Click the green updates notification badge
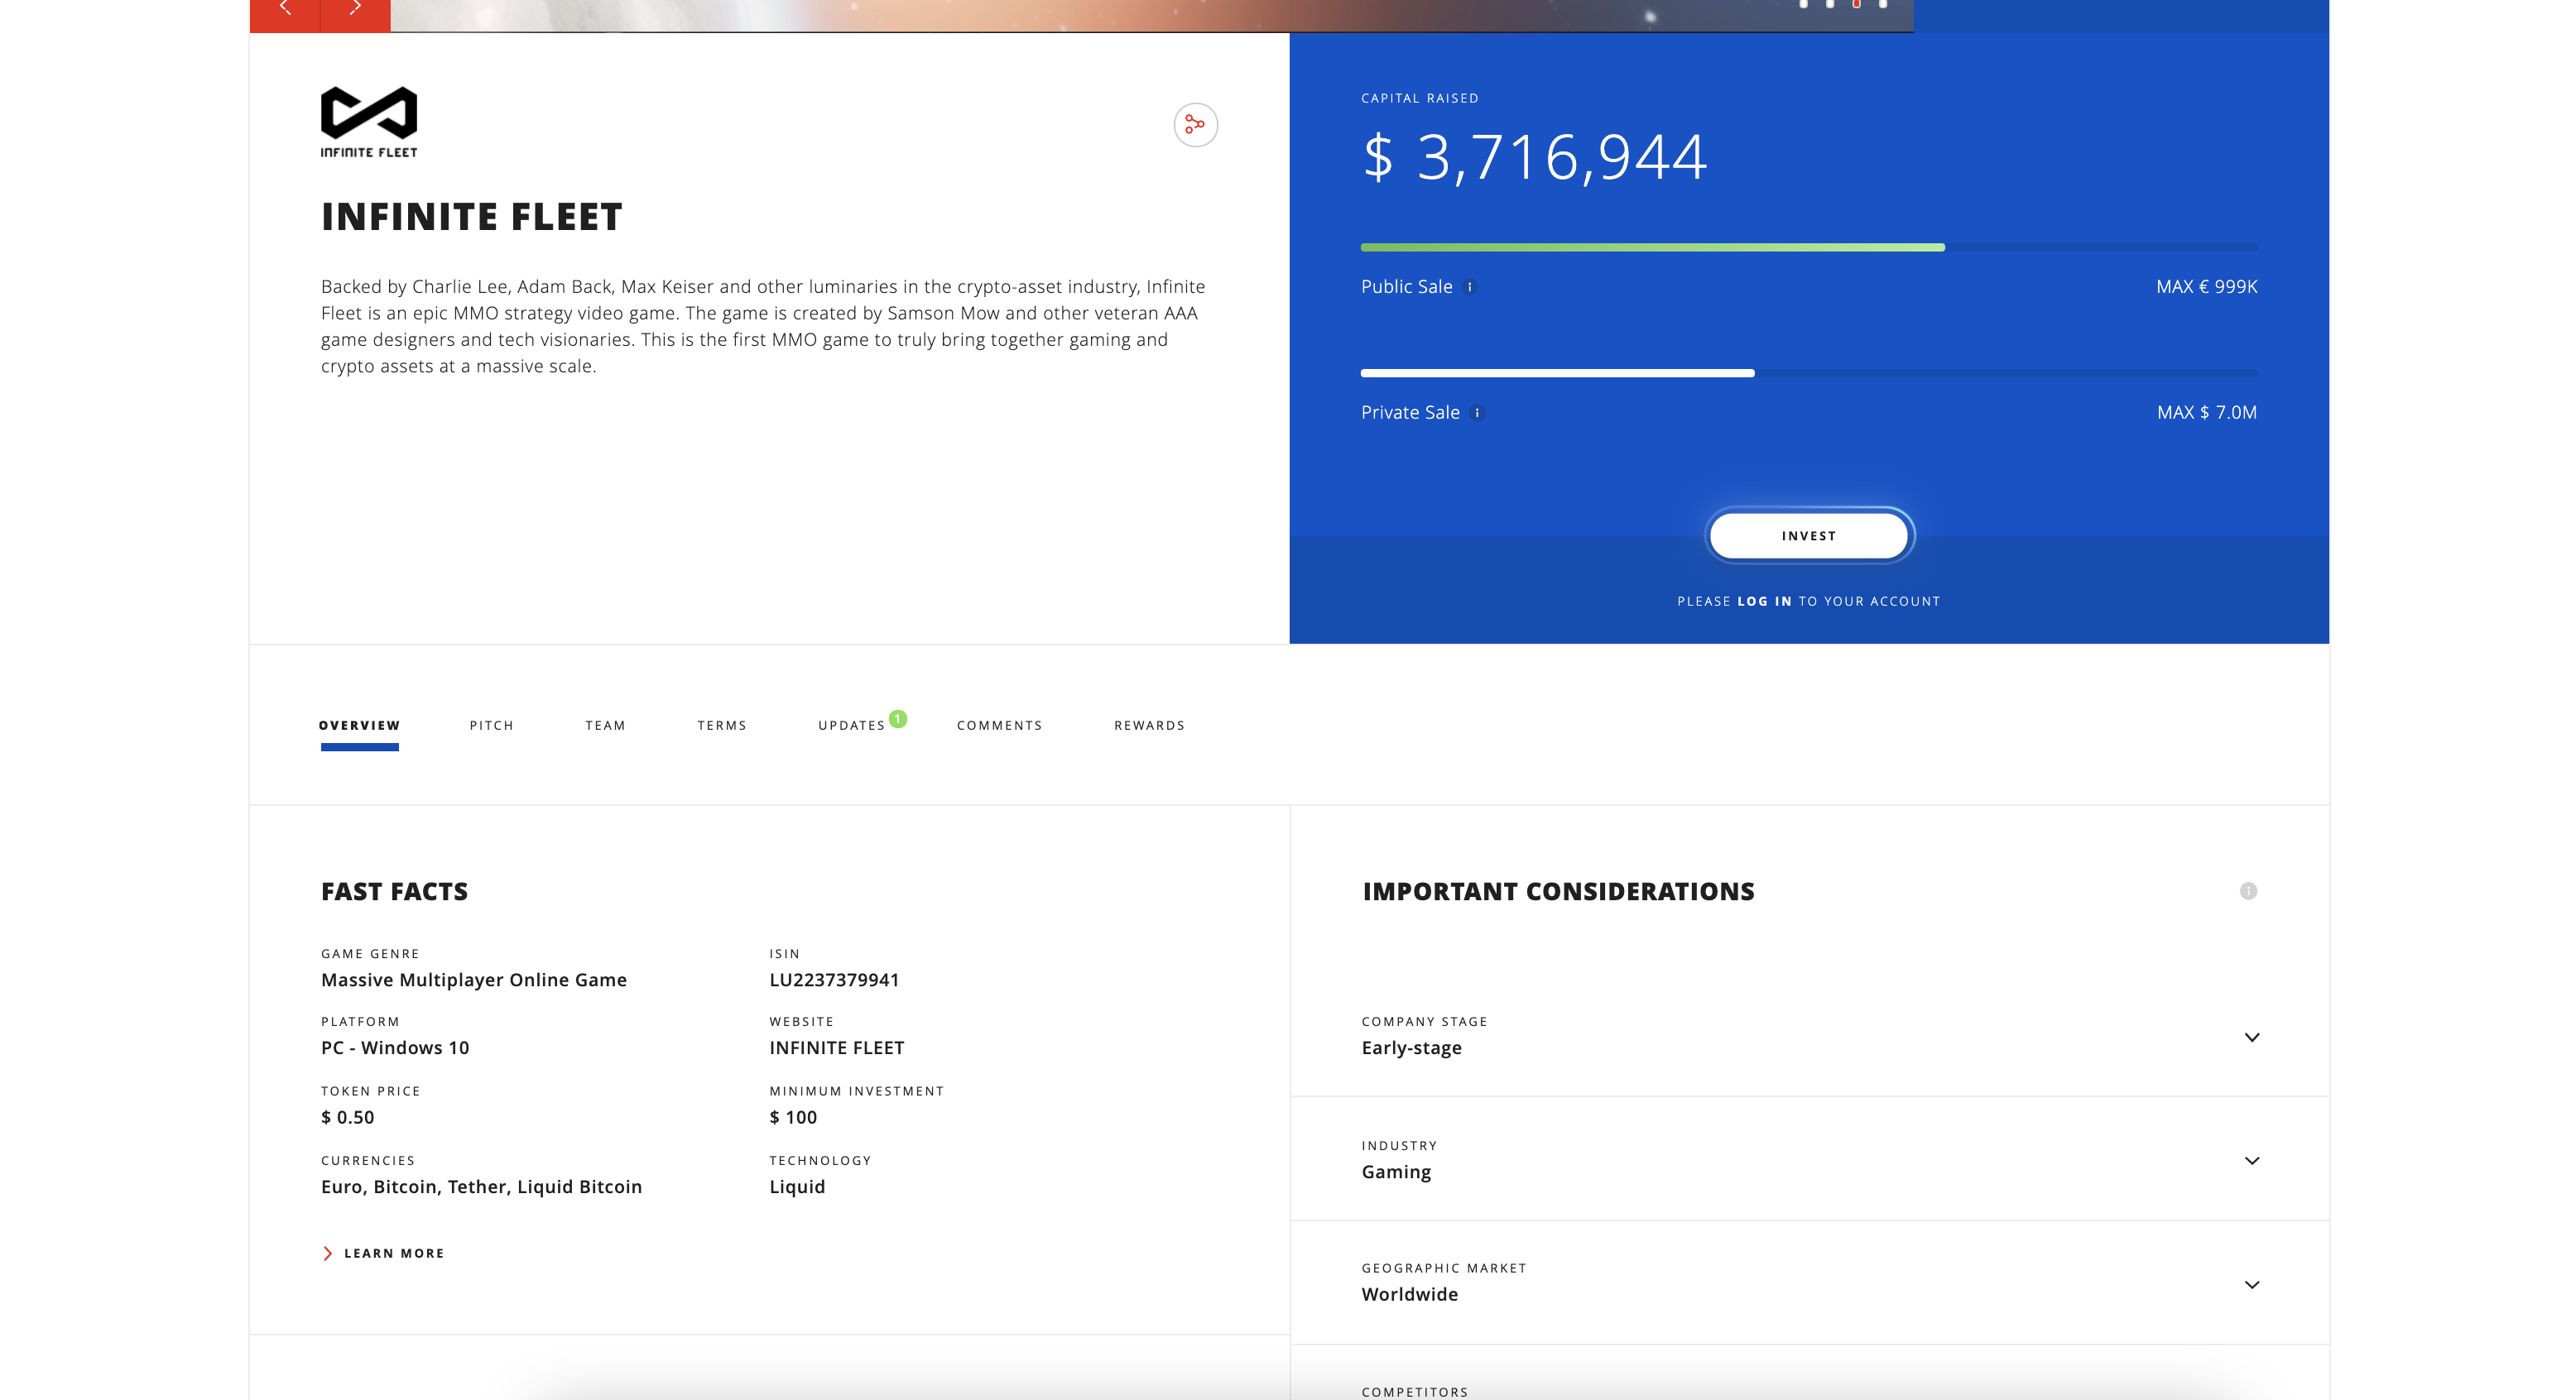The width and height of the screenshot is (2576, 1400). point(898,718)
